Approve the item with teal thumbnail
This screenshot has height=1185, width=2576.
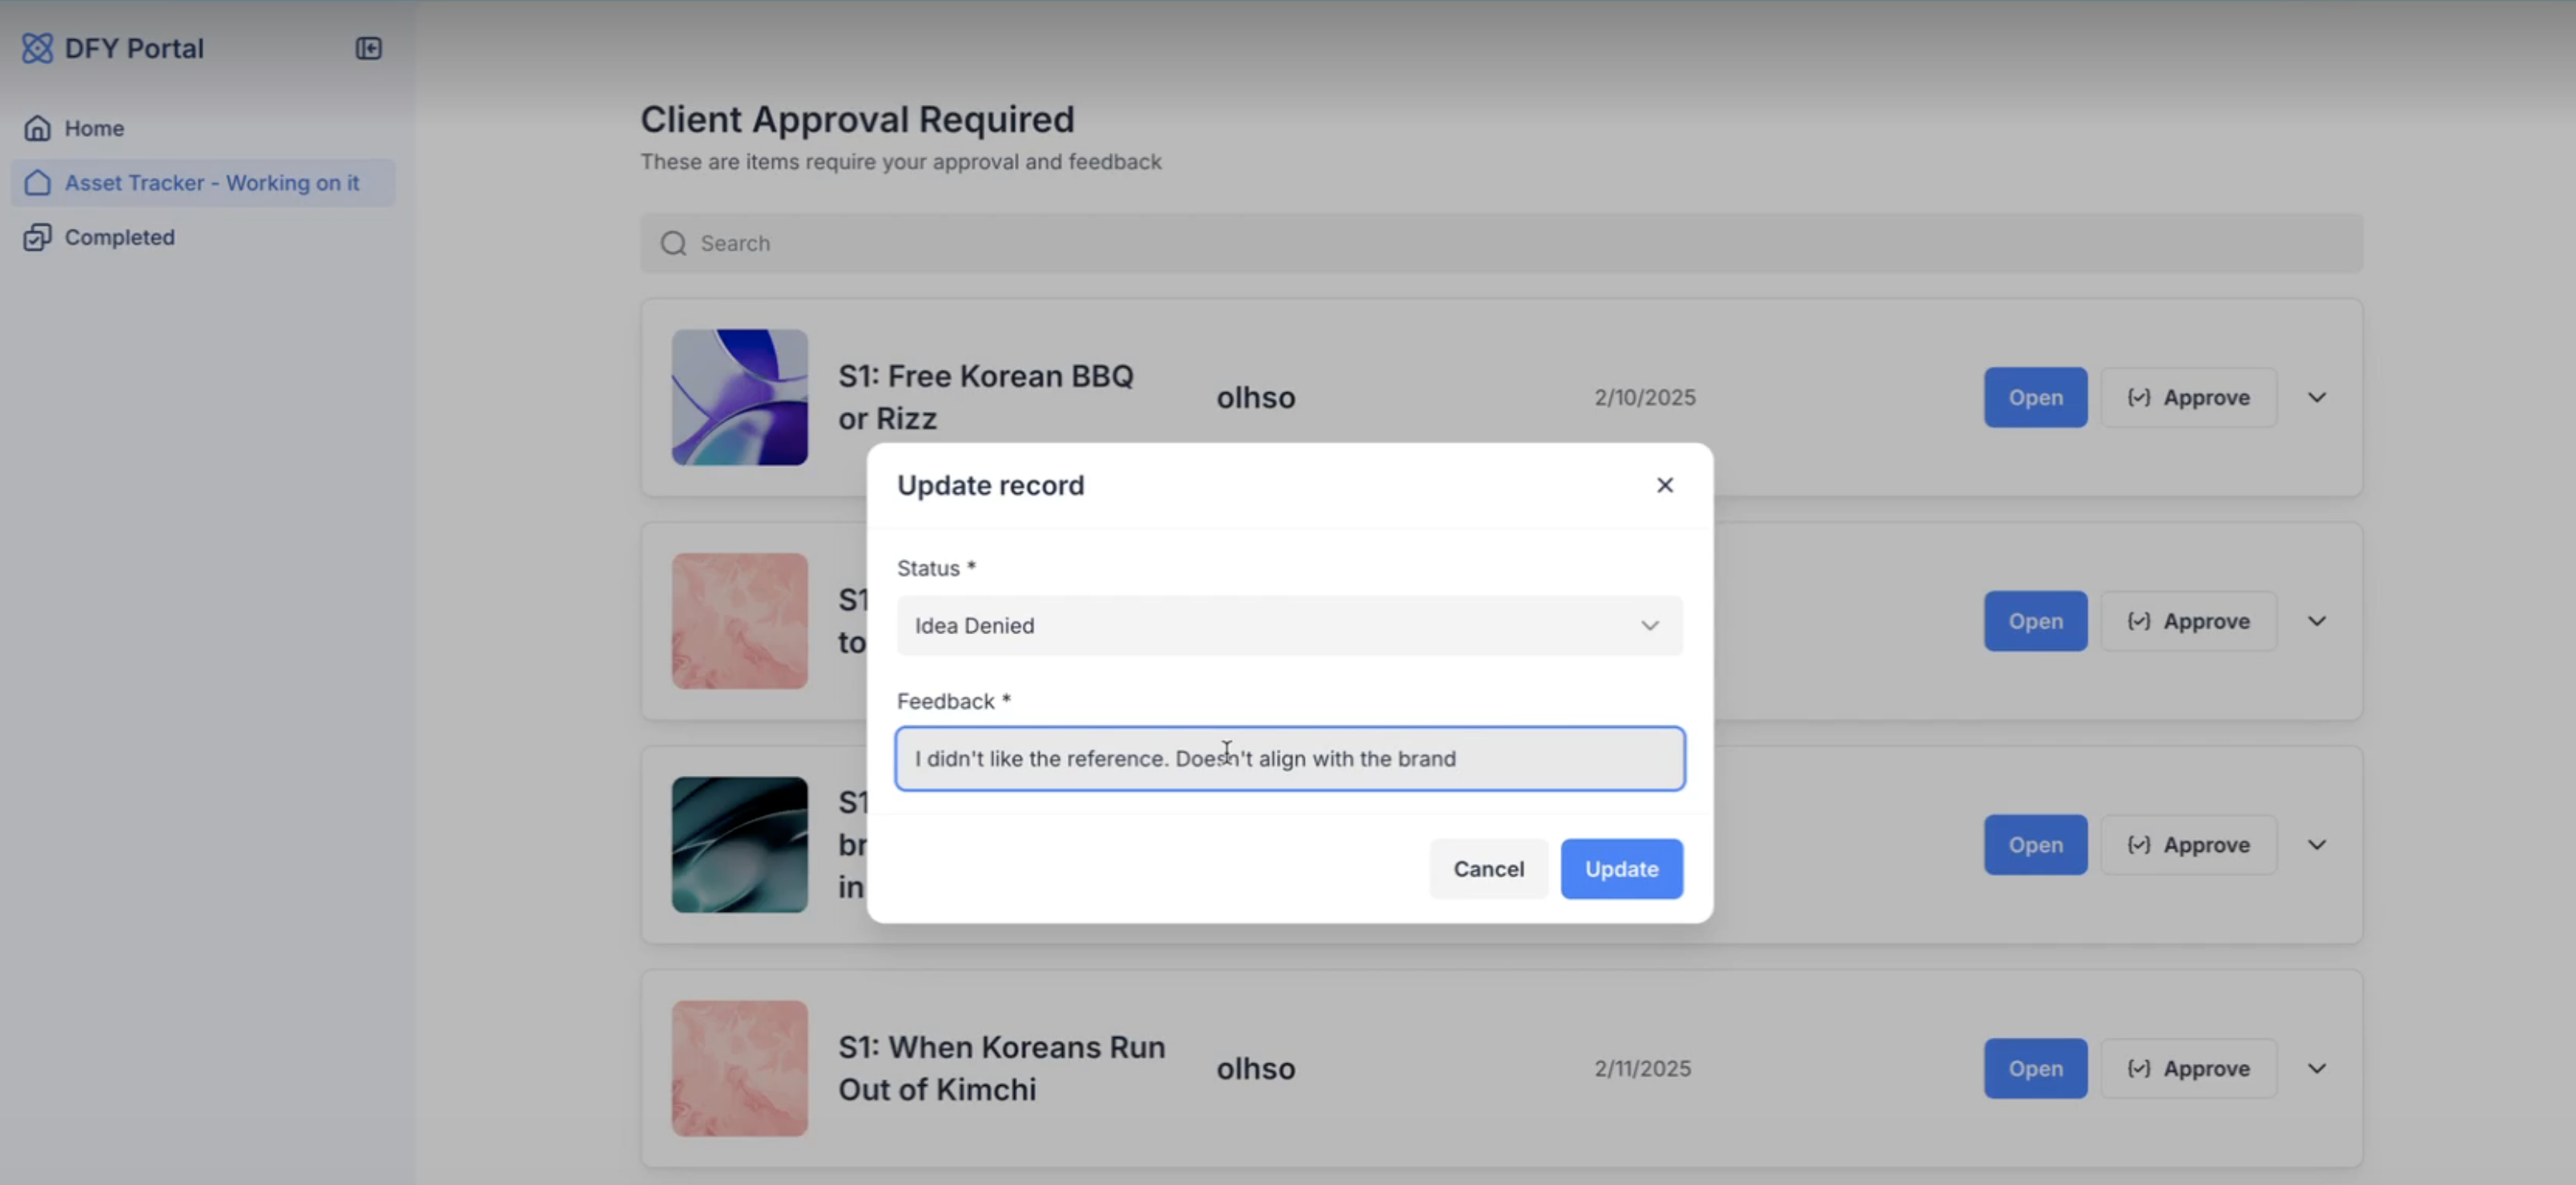(2188, 845)
